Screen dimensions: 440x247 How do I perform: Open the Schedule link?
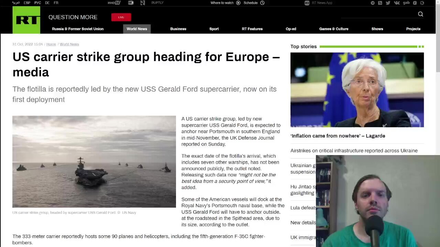pyautogui.click(x=251, y=3)
